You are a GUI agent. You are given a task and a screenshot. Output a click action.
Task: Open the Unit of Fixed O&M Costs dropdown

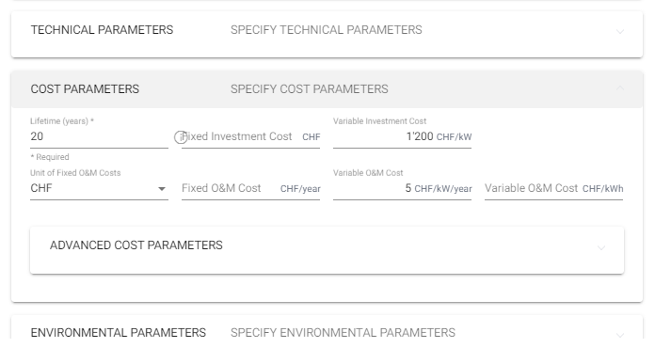click(x=99, y=188)
